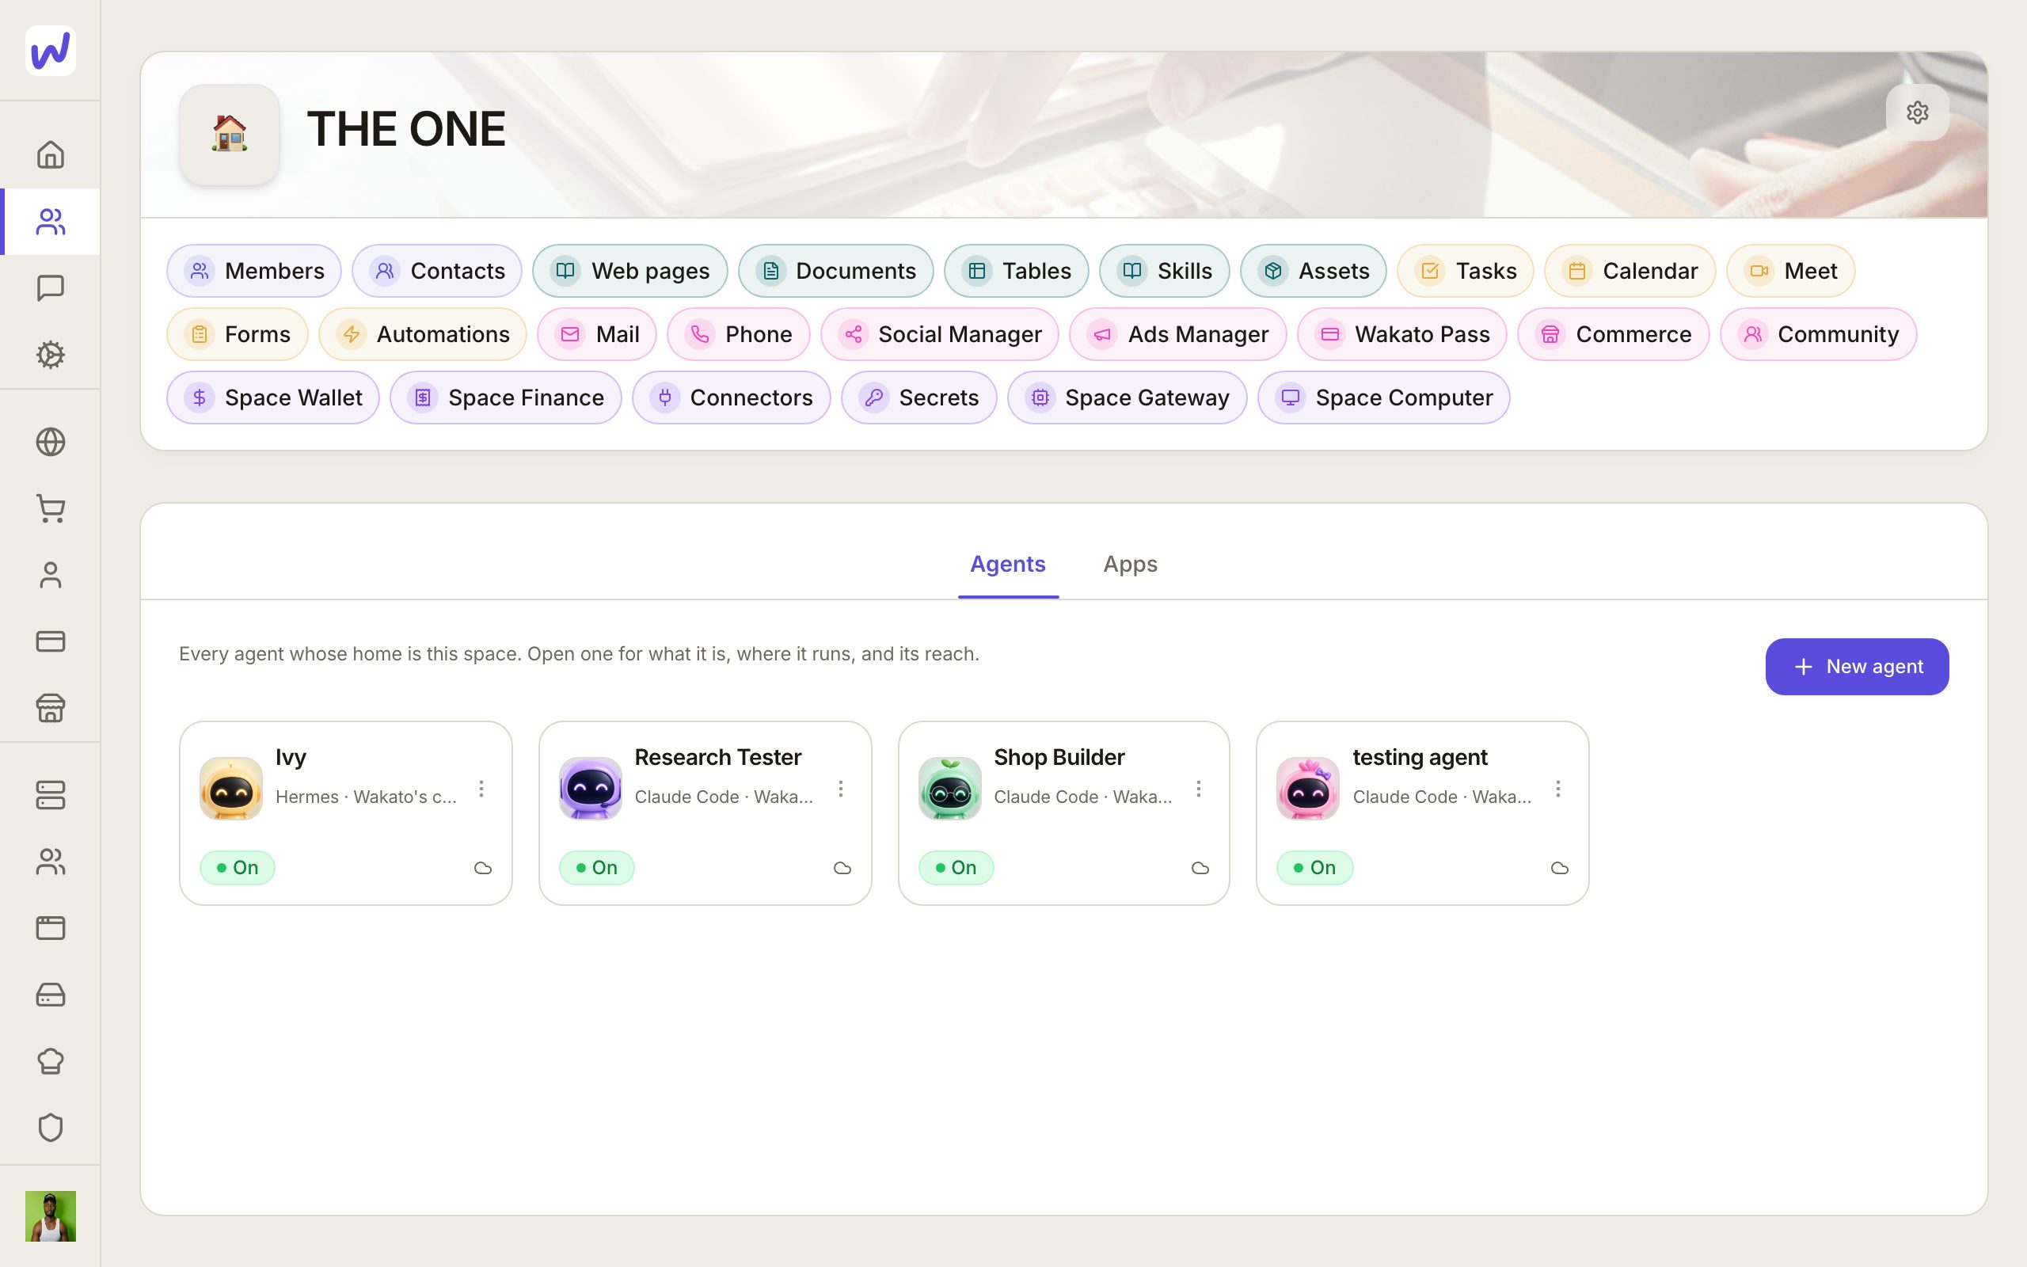This screenshot has height=1267, width=2027.
Task: Toggle Research Tester's On status badge
Action: [x=596, y=867]
